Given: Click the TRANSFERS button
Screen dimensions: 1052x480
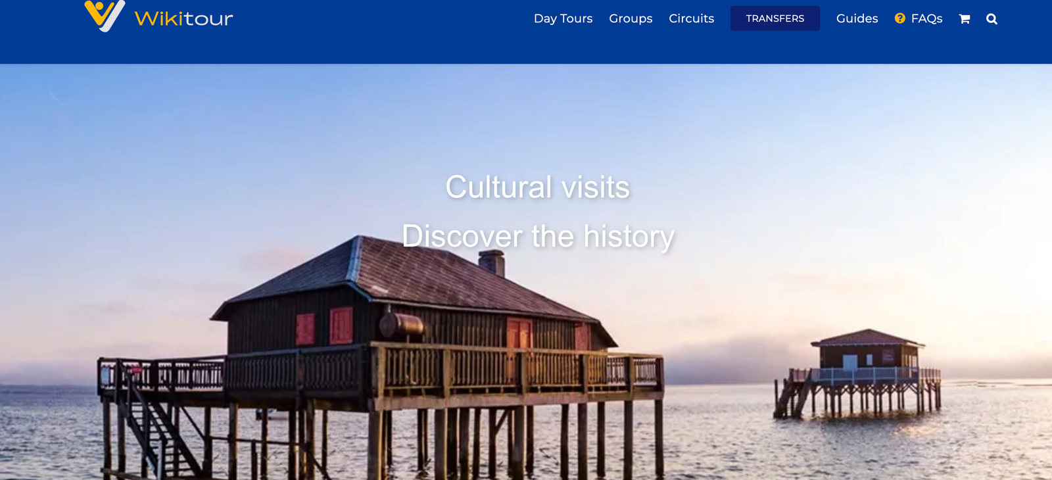Looking at the screenshot, I should [x=775, y=18].
